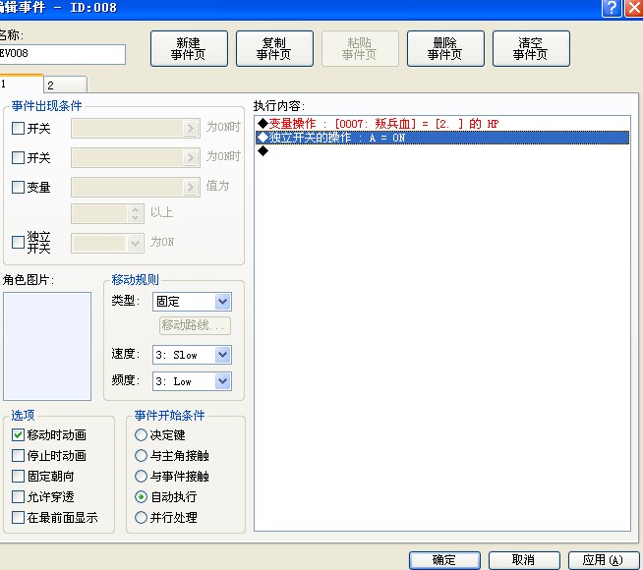Click 删除事件页 button

pos(445,48)
